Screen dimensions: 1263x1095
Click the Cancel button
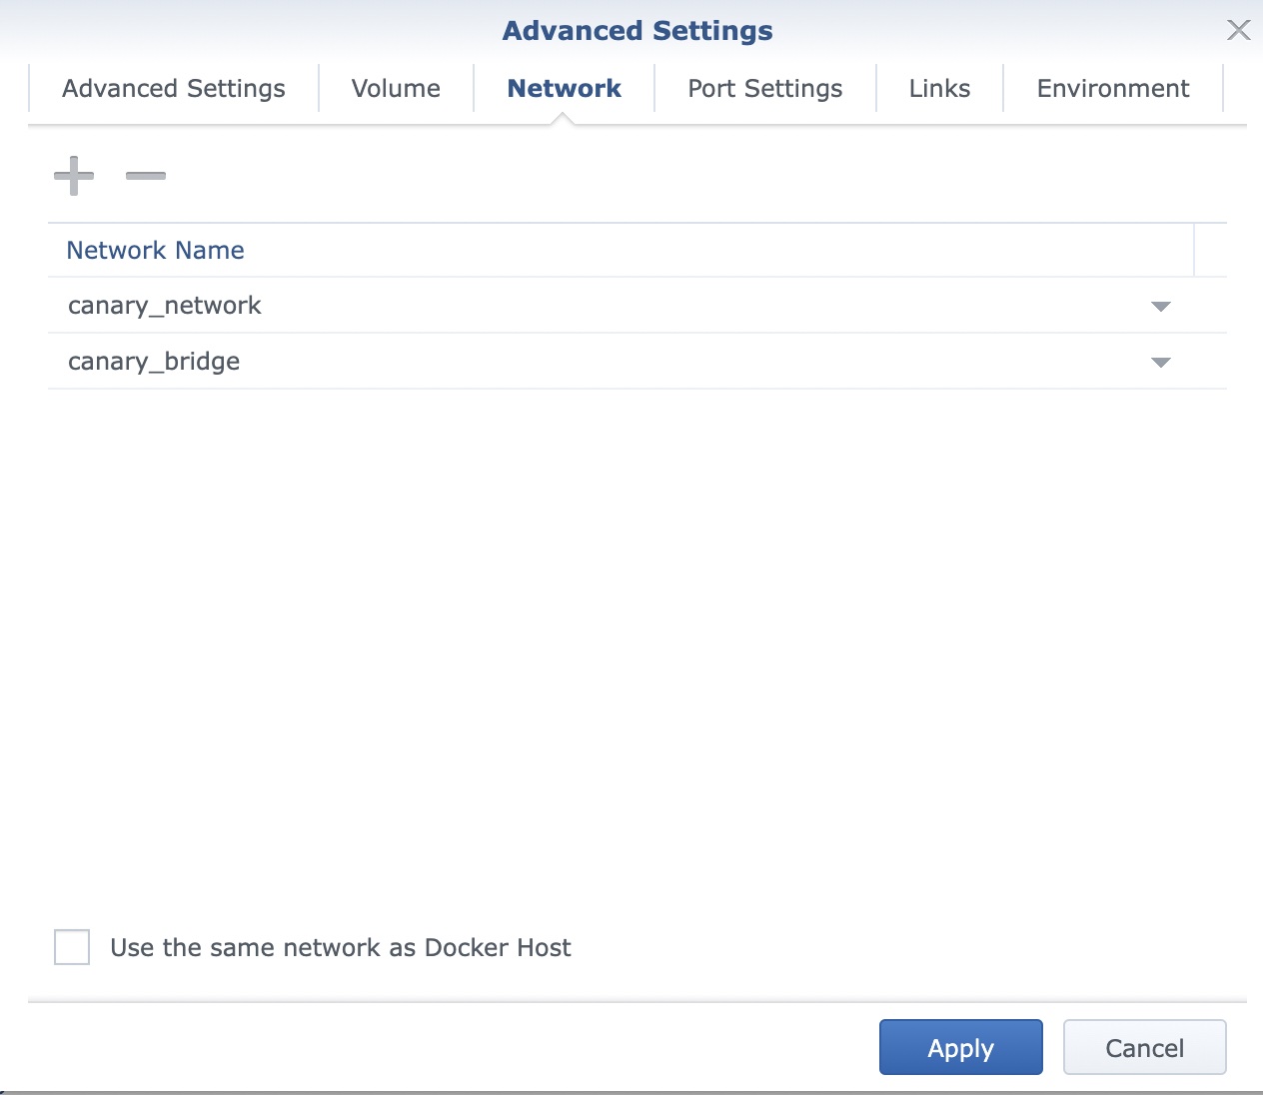pyautogui.click(x=1144, y=1047)
